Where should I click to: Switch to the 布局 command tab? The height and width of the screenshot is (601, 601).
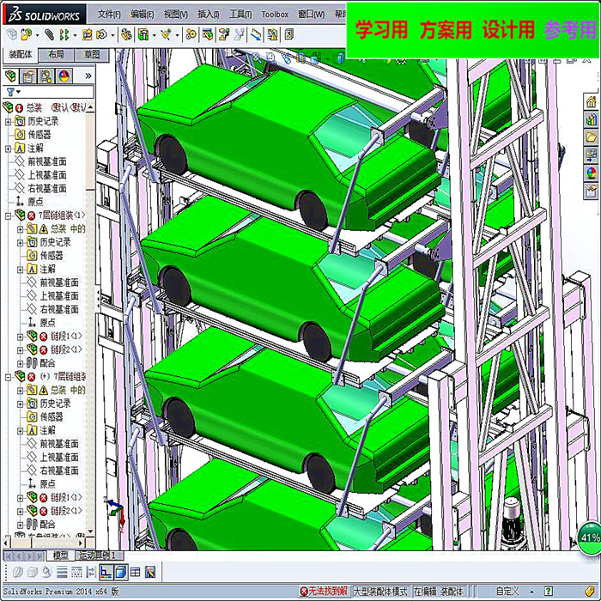pyautogui.click(x=56, y=55)
